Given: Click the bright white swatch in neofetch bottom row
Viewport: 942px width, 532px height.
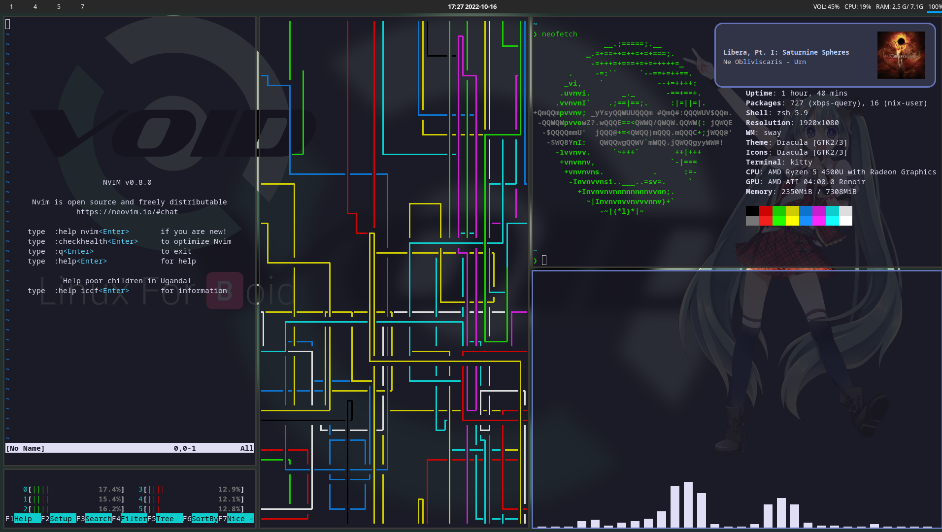Looking at the screenshot, I should click(845, 221).
